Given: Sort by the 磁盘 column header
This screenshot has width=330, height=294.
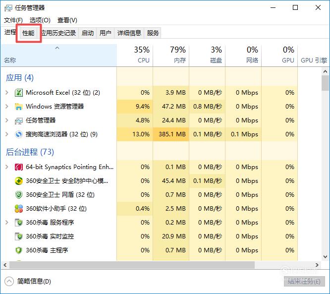Looking at the screenshot, I should point(207,56).
